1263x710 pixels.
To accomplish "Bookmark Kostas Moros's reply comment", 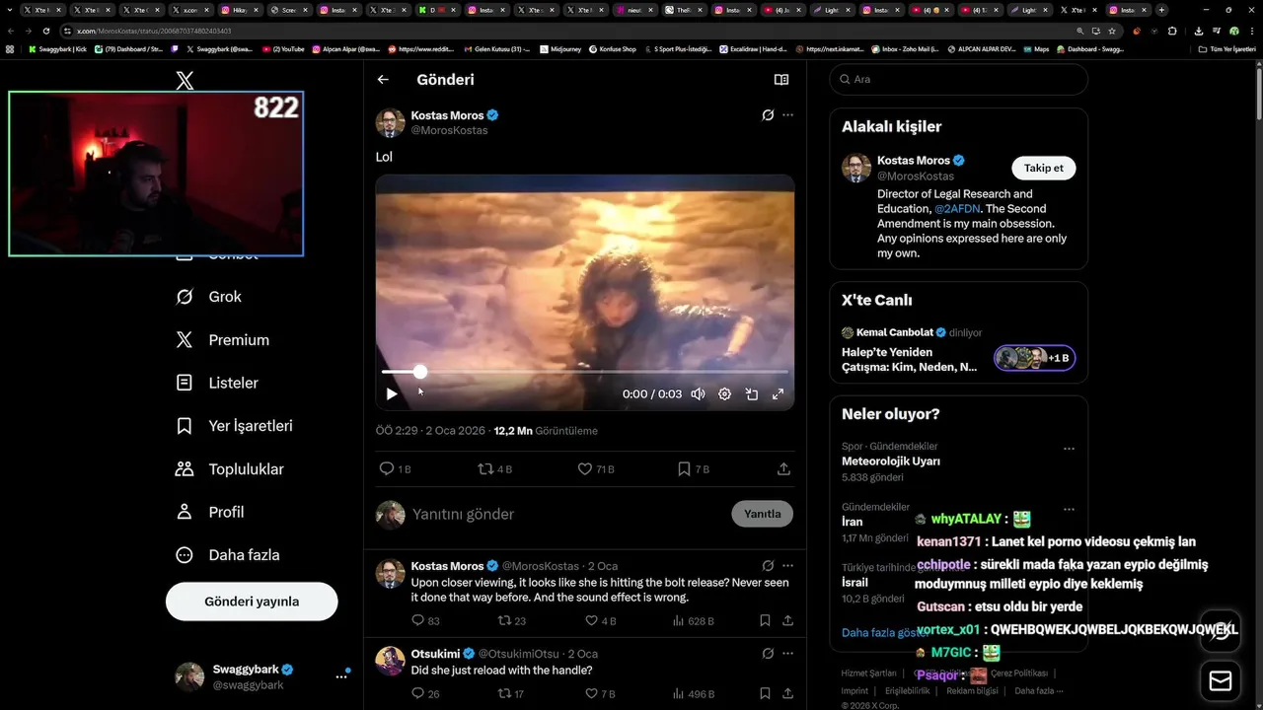I will 765,621.
